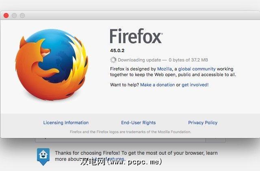This screenshot has height=171, width=260.
Task: Open the Mozilla link
Action: [x=165, y=69]
